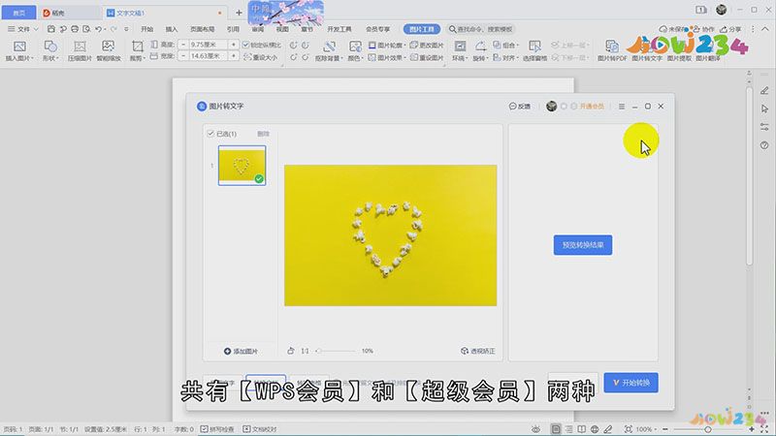Click the 环绕 text wrap icon
The image size is (776, 436).
click(460, 47)
